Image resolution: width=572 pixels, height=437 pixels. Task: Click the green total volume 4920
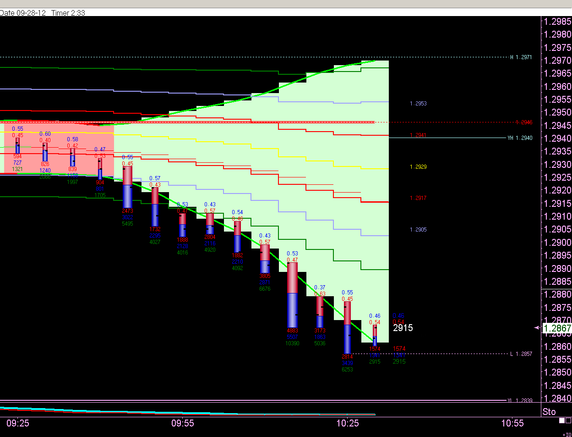point(210,250)
